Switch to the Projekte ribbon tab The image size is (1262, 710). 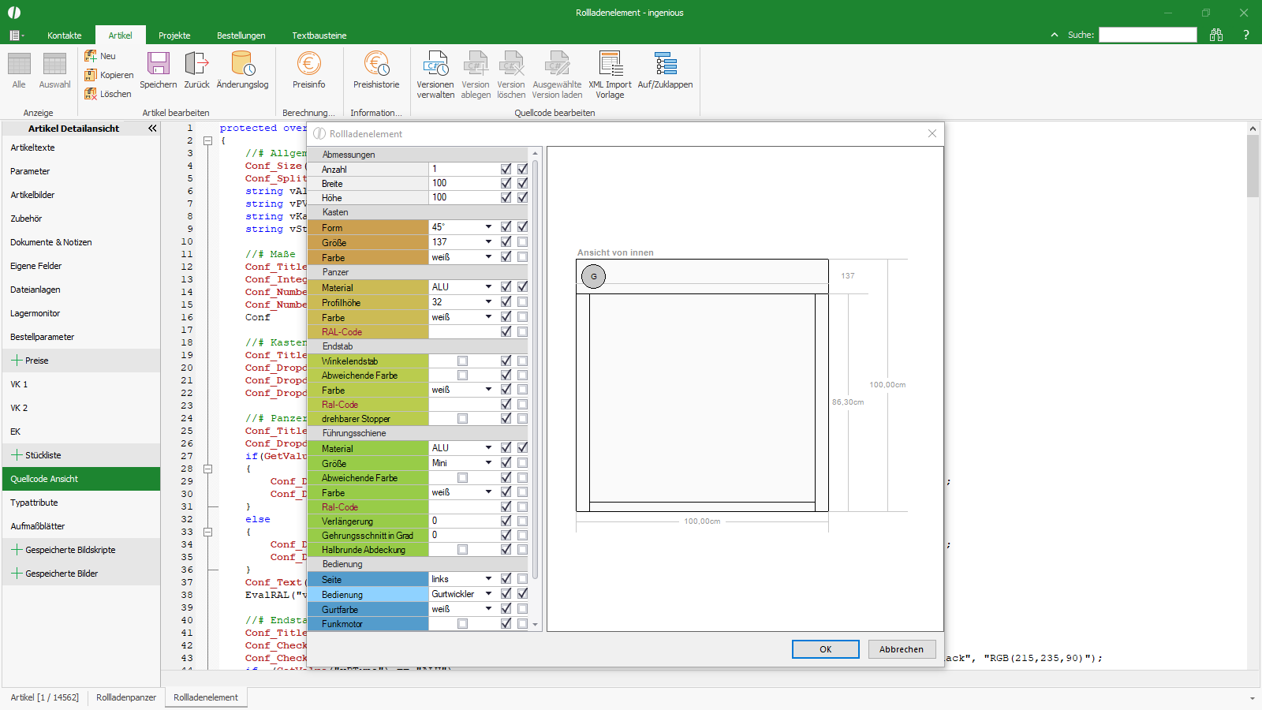click(x=174, y=35)
